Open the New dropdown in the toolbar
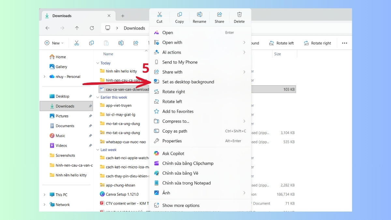The width and height of the screenshot is (391, 220). (x=54, y=43)
